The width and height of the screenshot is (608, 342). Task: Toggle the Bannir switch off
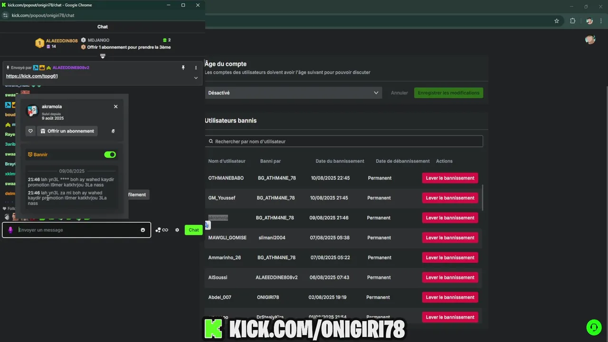click(x=110, y=154)
